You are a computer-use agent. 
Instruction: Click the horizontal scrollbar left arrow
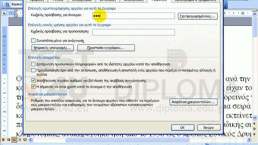click(x=31, y=140)
